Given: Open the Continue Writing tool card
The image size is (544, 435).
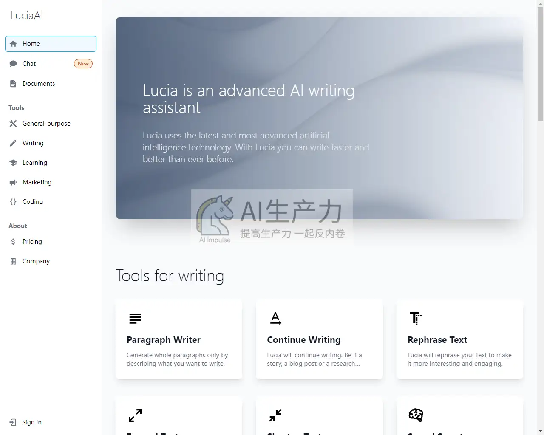Looking at the screenshot, I should point(319,339).
